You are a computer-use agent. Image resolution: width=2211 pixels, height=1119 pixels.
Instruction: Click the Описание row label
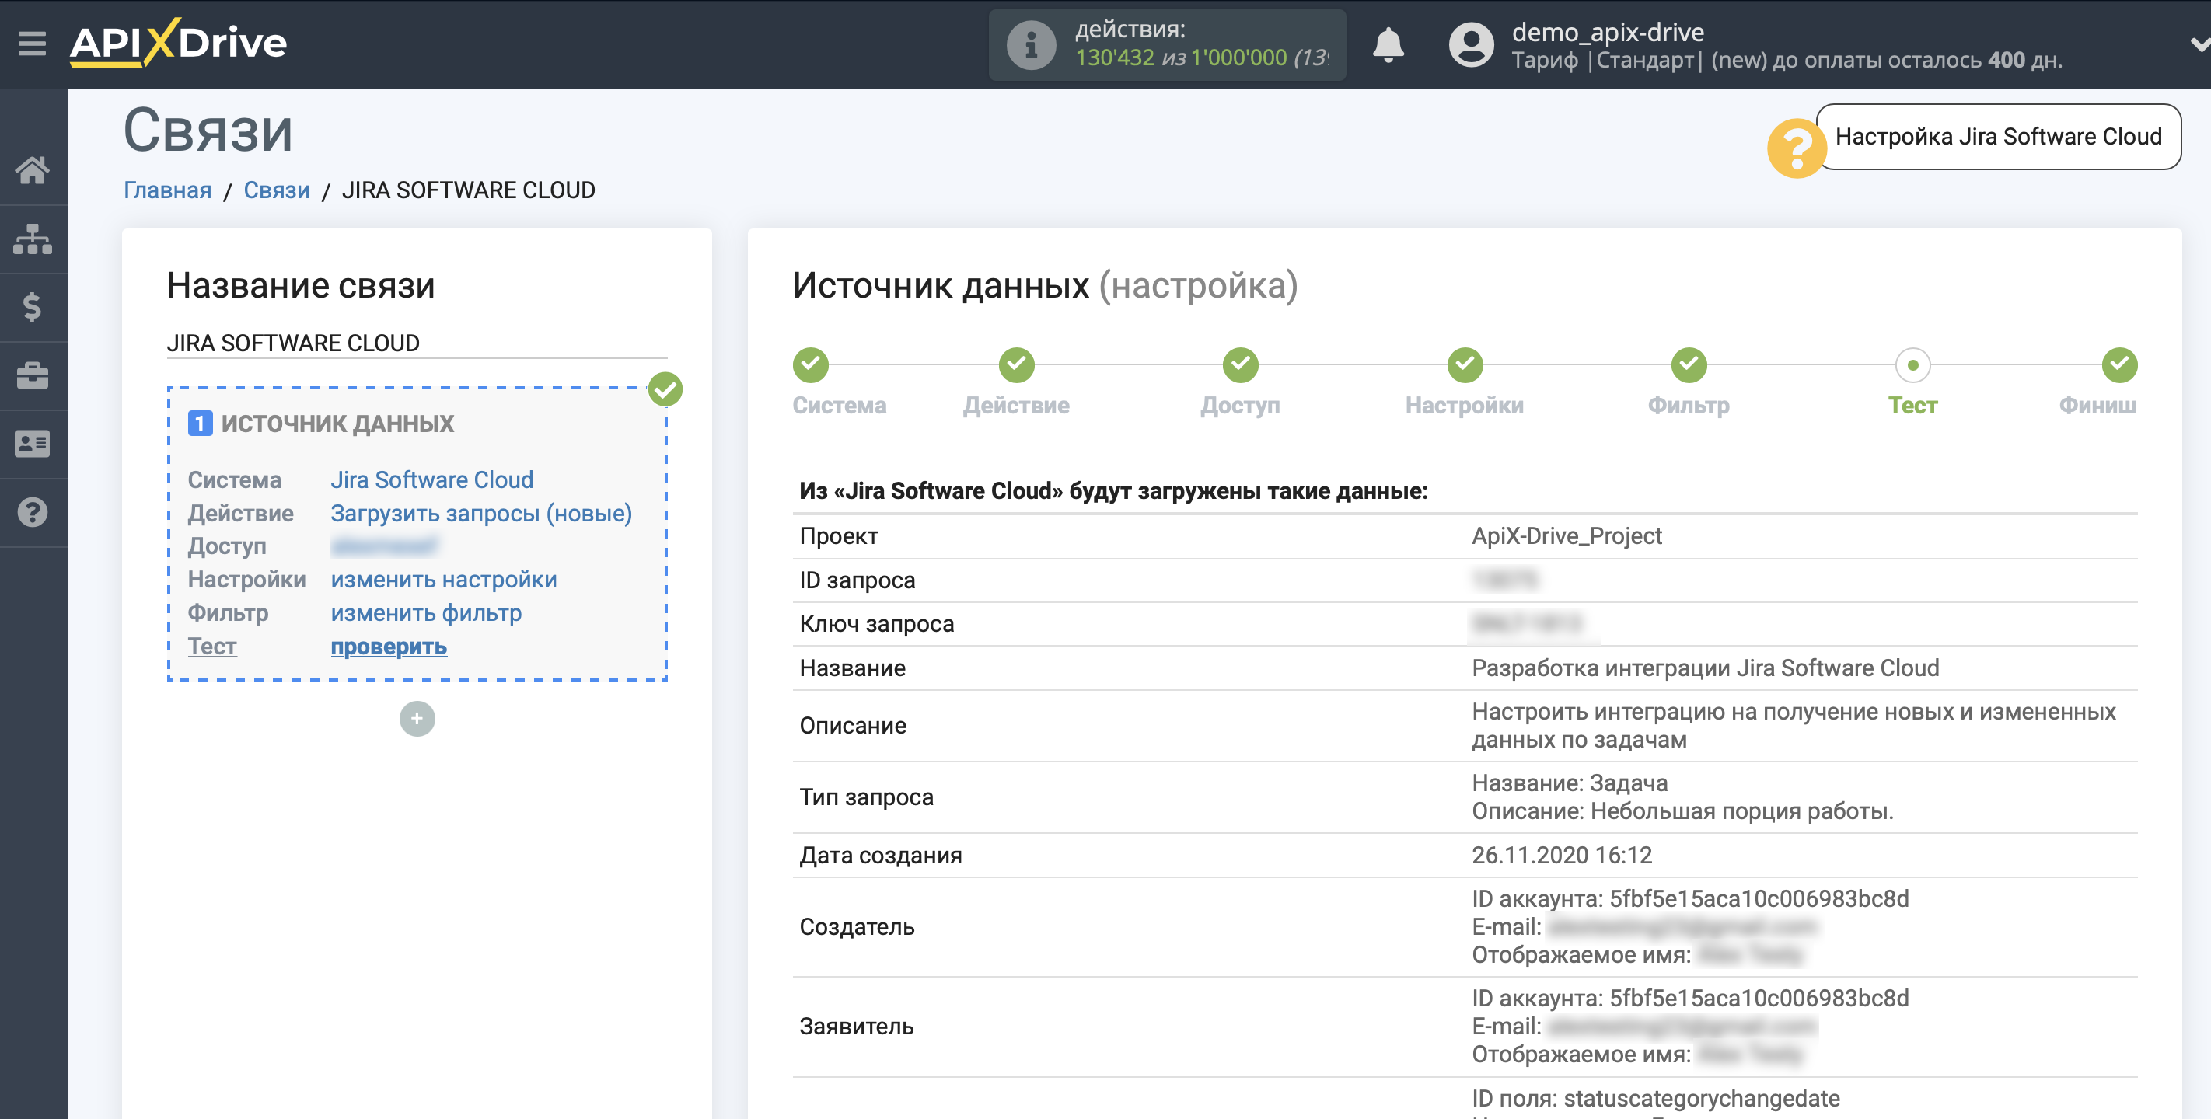pos(852,725)
